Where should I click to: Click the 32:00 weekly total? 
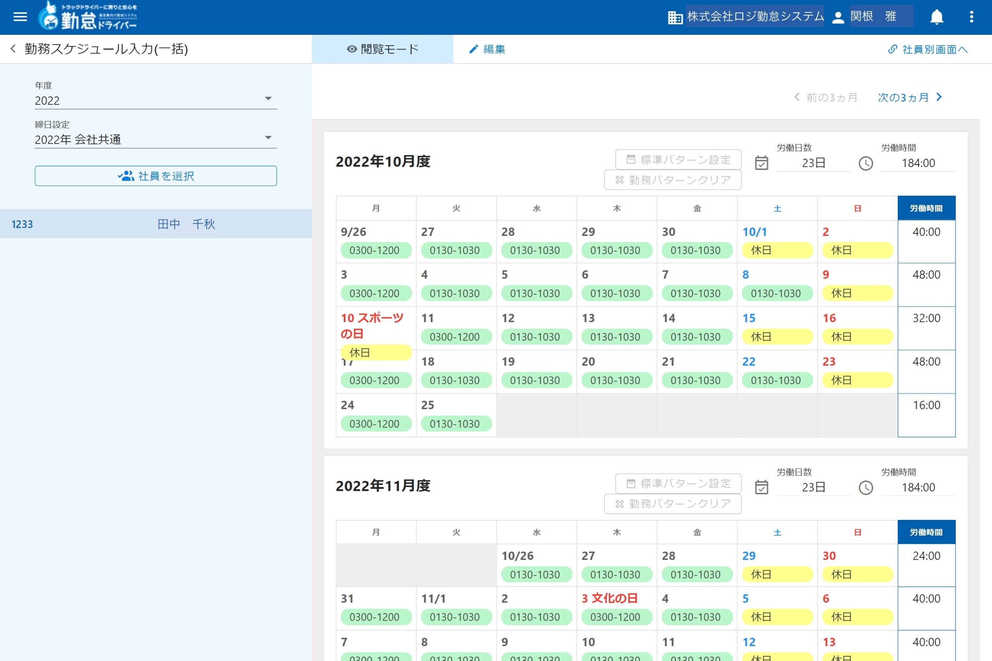point(926,318)
